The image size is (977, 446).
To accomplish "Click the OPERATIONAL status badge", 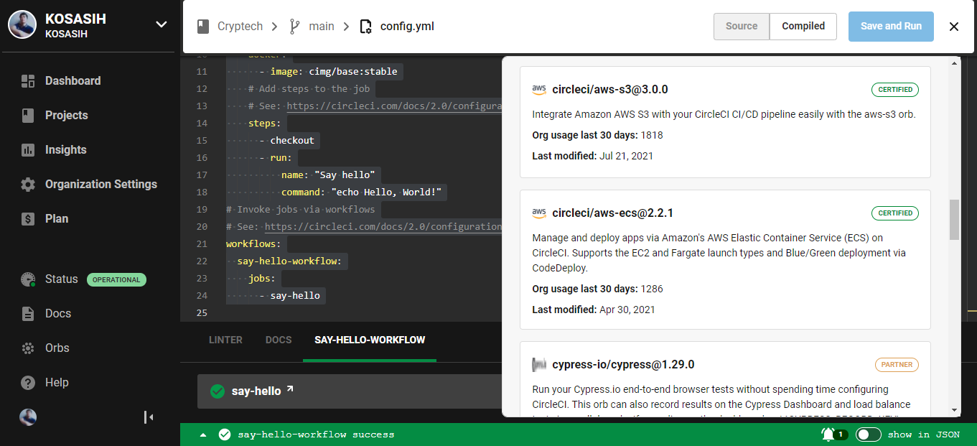I will point(116,279).
